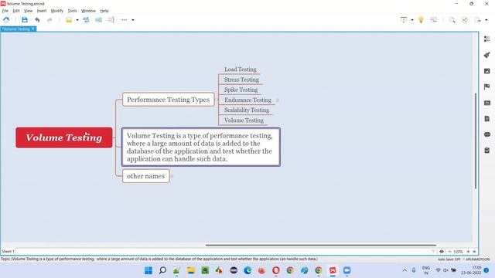Click the three-dot More toolbar icon

[124, 20]
